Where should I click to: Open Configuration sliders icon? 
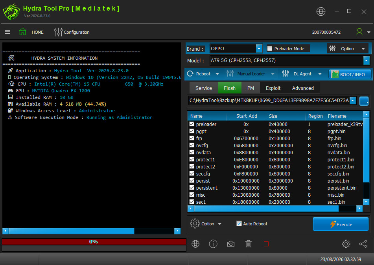pos(58,32)
